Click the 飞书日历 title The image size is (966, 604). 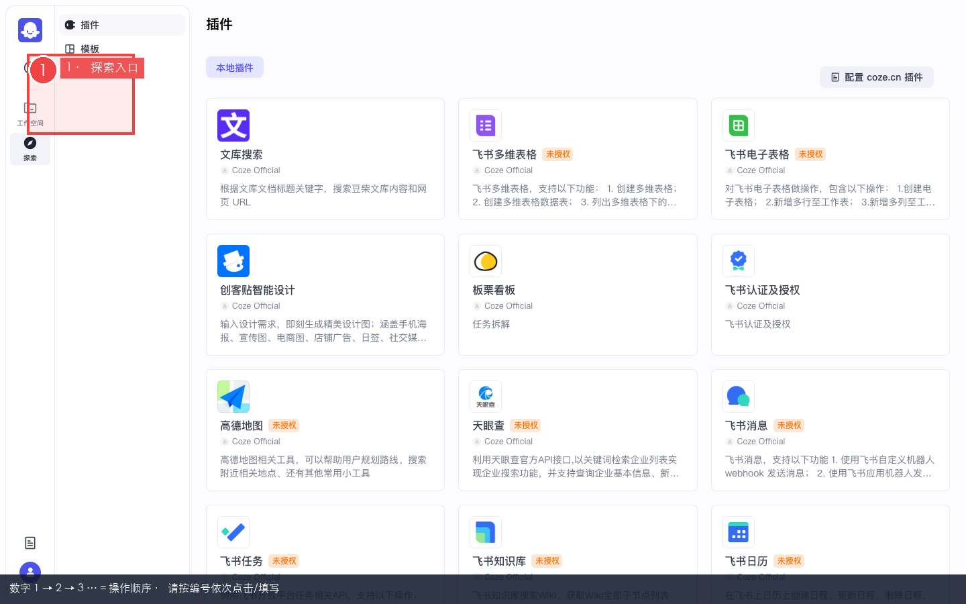747,561
